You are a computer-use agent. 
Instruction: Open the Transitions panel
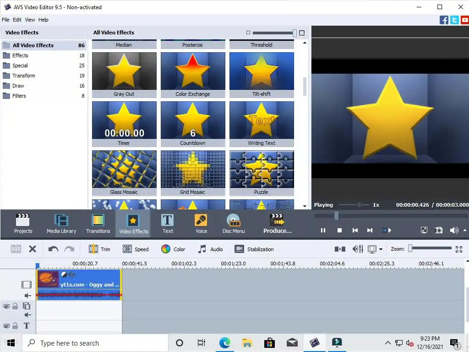pos(98,224)
